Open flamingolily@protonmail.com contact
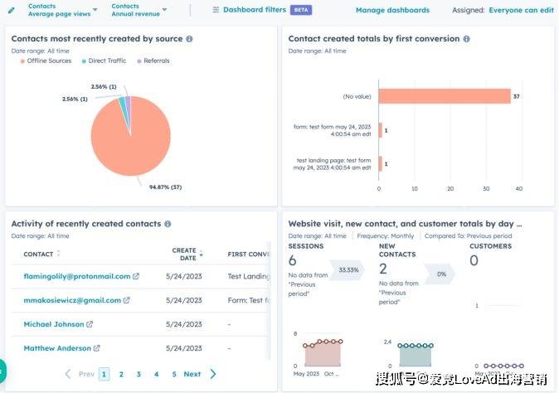The height and width of the screenshot is (393, 559). pyautogui.click(x=77, y=276)
